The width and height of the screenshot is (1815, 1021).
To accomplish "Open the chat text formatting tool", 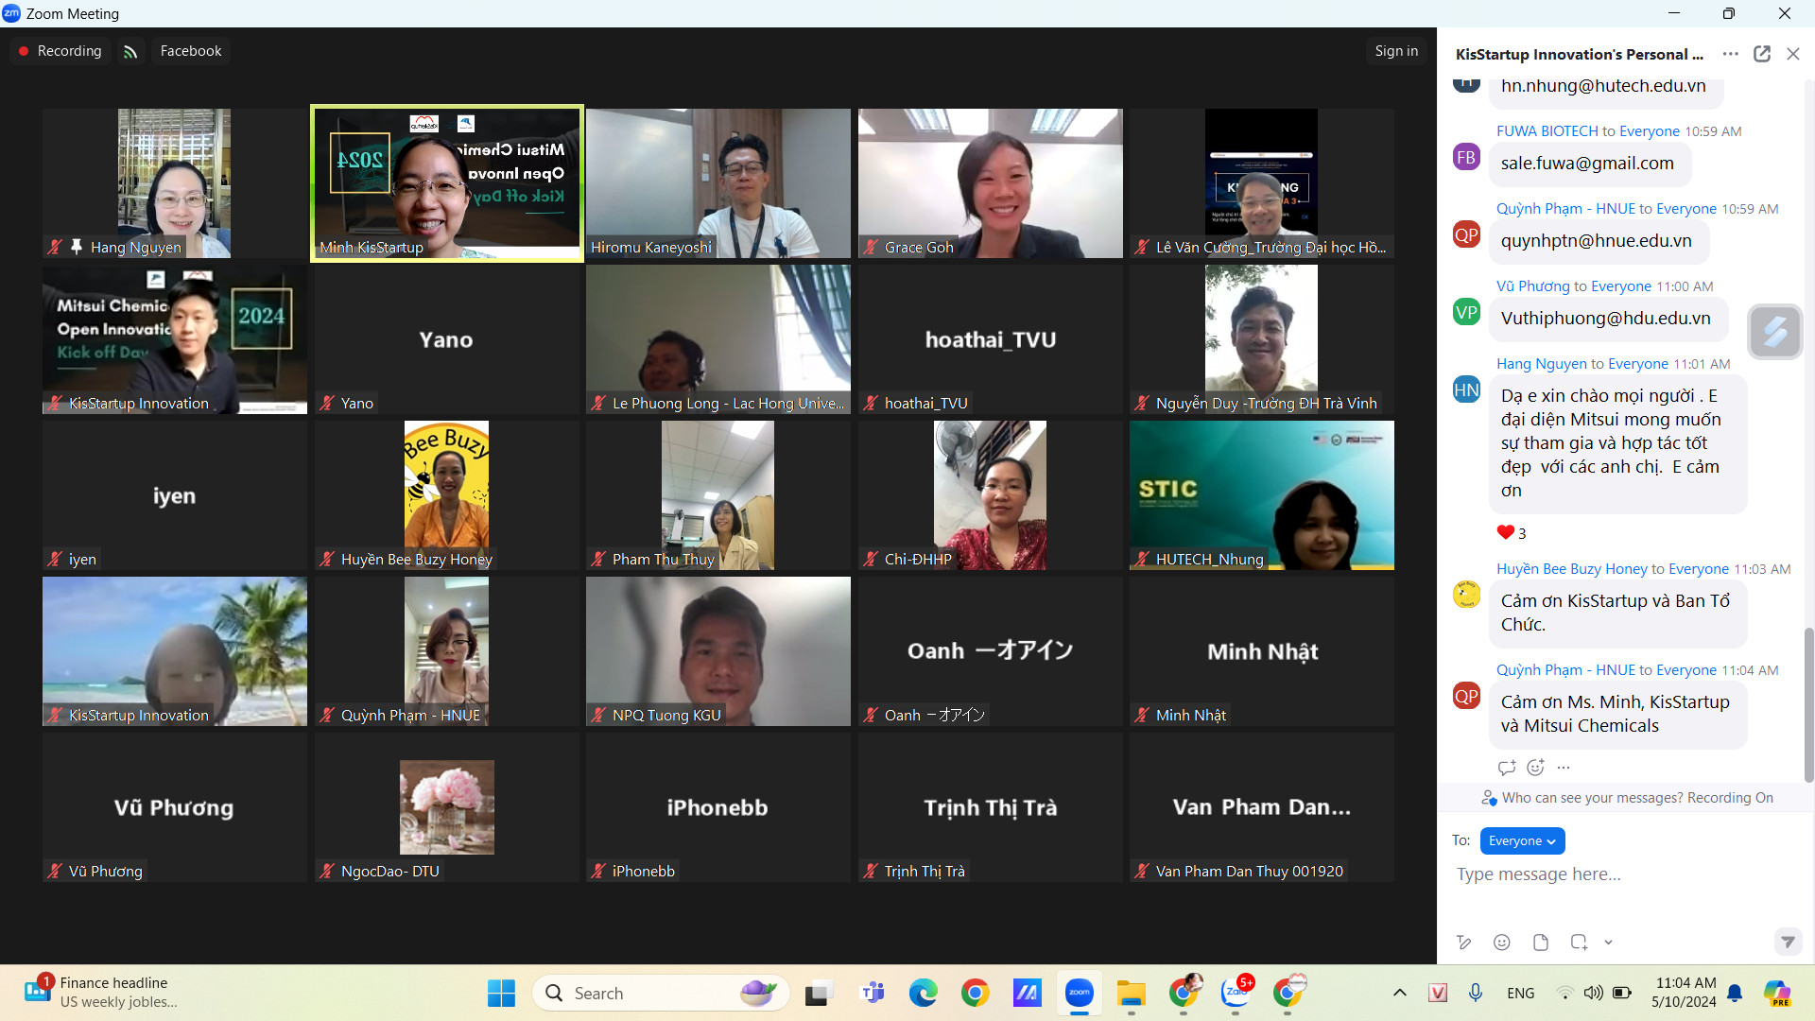I will [x=1463, y=942].
